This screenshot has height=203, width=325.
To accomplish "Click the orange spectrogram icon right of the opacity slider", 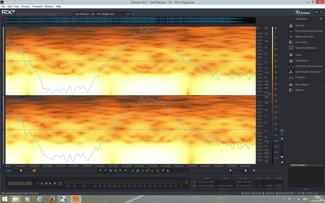I will click(35, 171).
